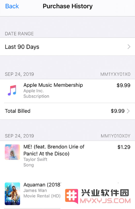Click the pink hashtag watermark logo

pyautogui.click(x=71, y=196)
